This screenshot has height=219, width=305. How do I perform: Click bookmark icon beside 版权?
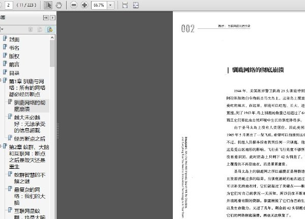point(5,55)
